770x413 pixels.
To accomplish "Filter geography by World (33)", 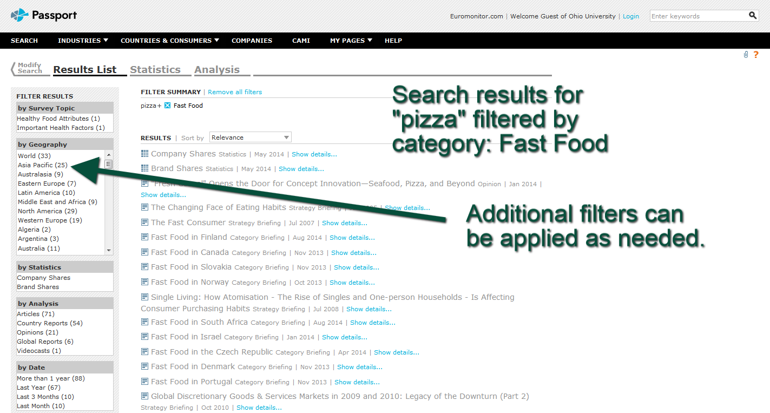I will click(34, 156).
